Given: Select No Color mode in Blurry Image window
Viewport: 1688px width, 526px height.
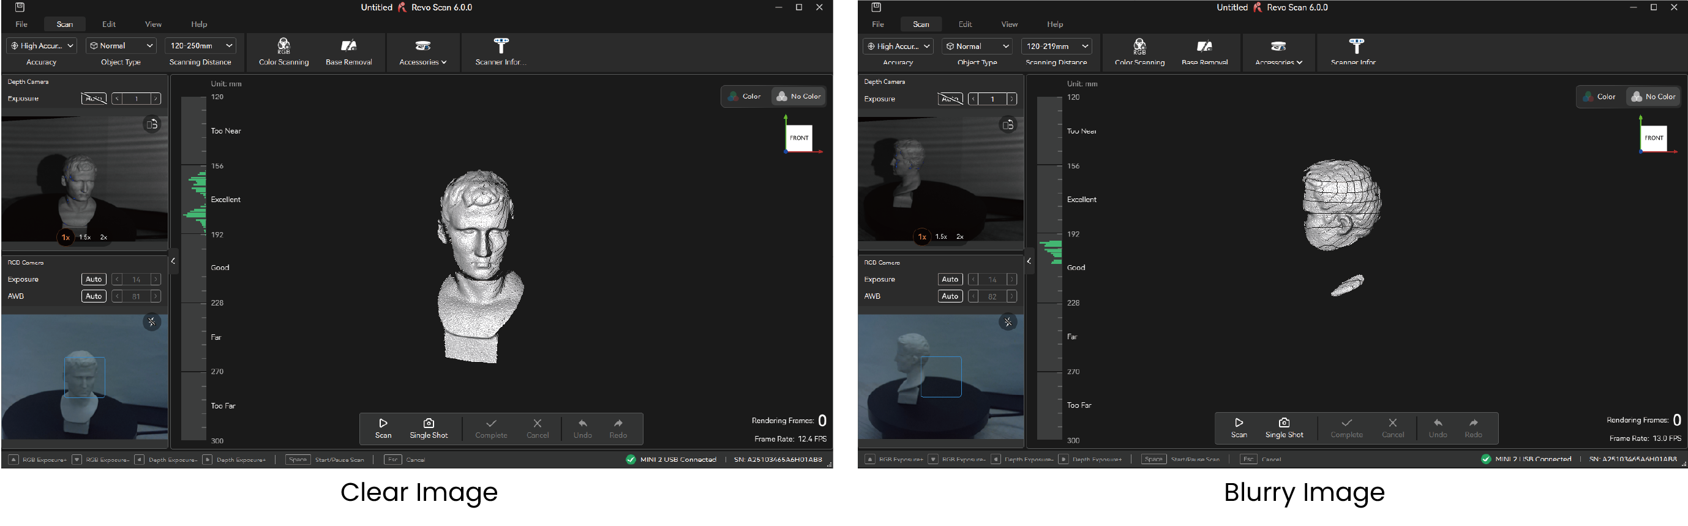Looking at the screenshot, I should point(1653,97).
